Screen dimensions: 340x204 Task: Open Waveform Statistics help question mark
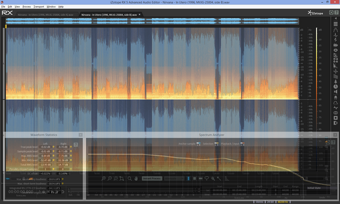(x=75, y=145)
